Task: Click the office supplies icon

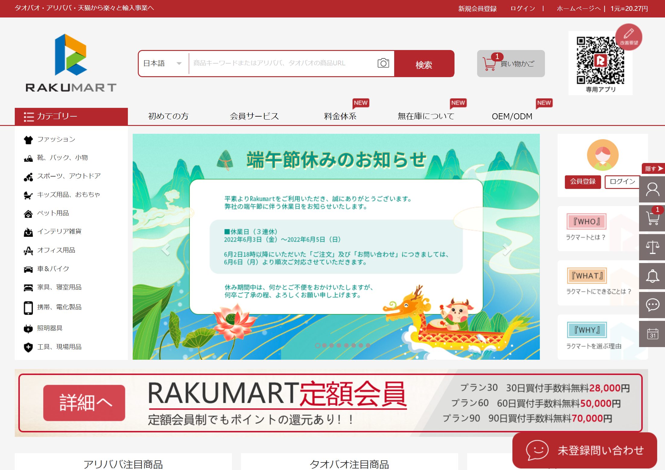Action: coord(28,251)
